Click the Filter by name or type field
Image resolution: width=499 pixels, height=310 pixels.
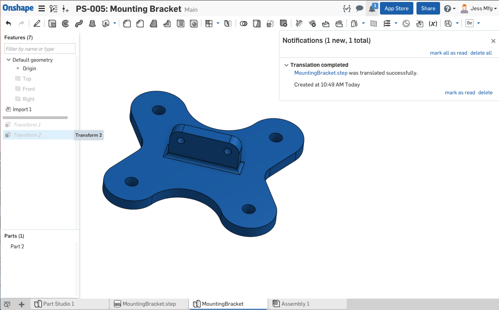tap(40, 49)
